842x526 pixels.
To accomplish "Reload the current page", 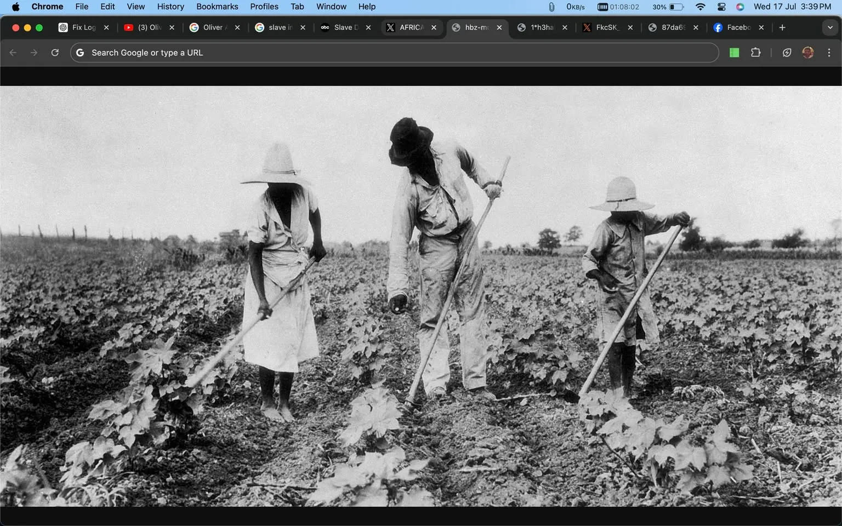I will tap(55, 52).
